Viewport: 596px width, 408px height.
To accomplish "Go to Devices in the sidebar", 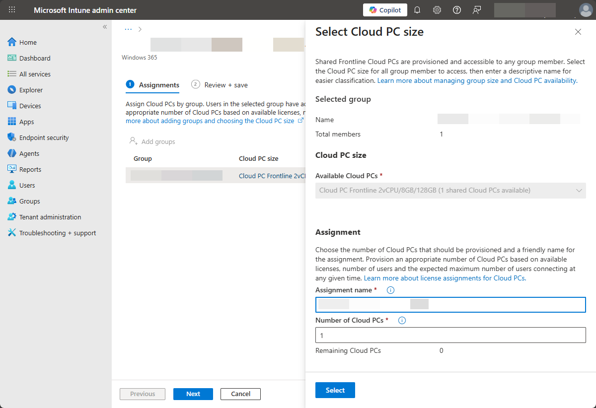I will tap(30, 106).
